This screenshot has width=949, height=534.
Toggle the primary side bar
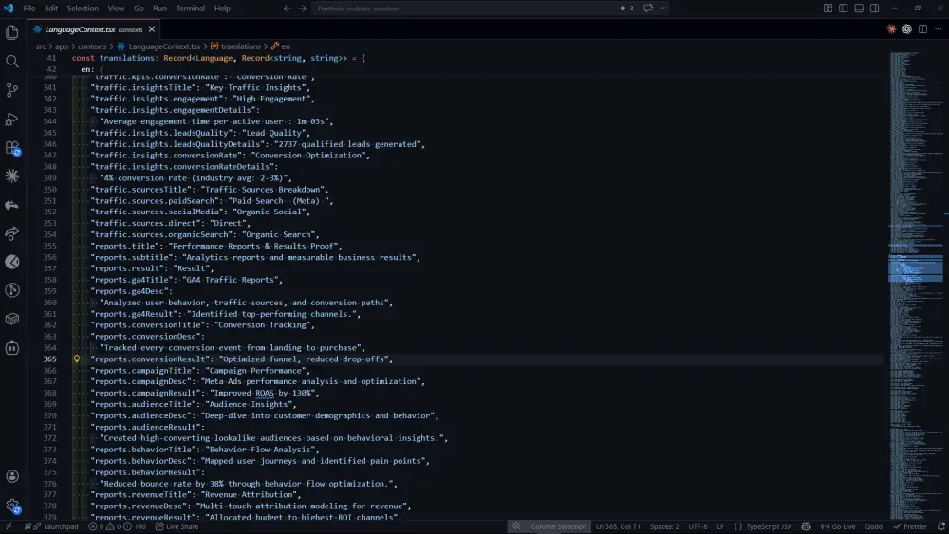pos(843,9)
